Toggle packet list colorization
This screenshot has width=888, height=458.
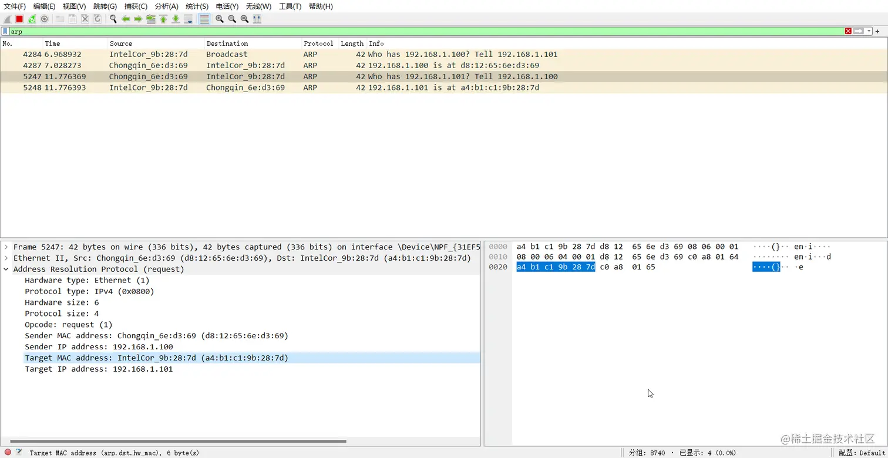tap(204, 19)
